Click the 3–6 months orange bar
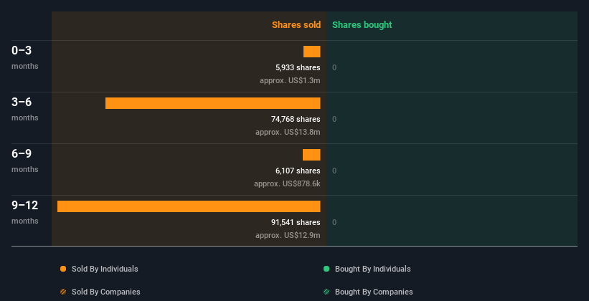The image size is (589, 301). (213, 103)
